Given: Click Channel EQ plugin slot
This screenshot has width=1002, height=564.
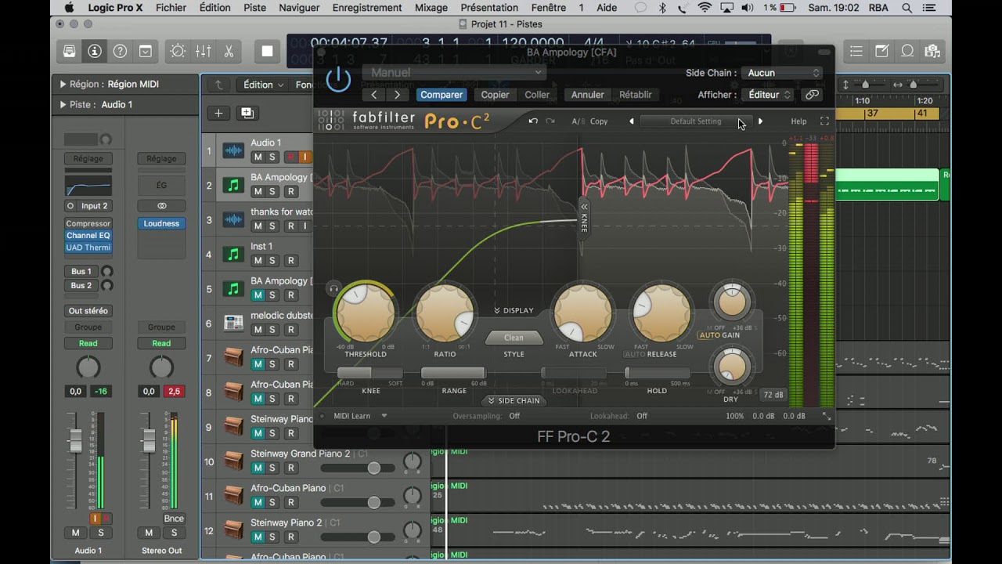Looking at the screenshot, I should click(x=88, y=235).
